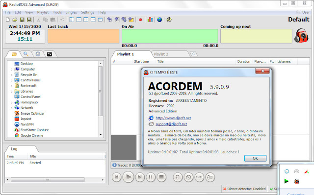Click the RadioBOSS red speaker logo
The image size is (314, 195).
[301, 35]
